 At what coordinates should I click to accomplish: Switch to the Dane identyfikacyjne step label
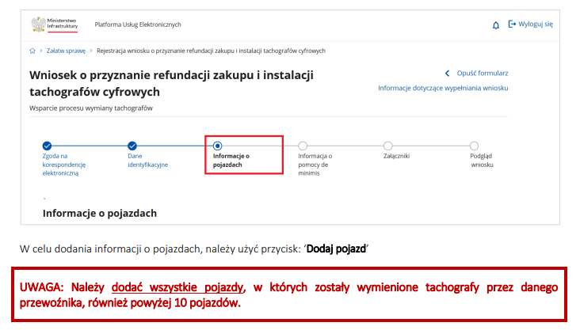(147, 161)
